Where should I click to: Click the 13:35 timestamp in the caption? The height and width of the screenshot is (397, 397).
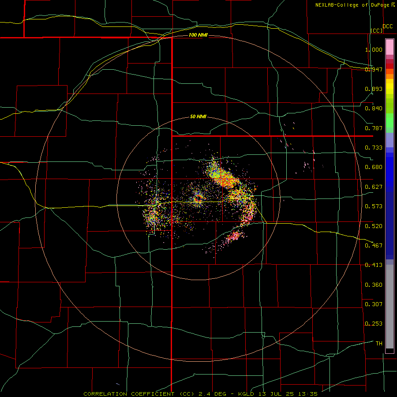307,394
